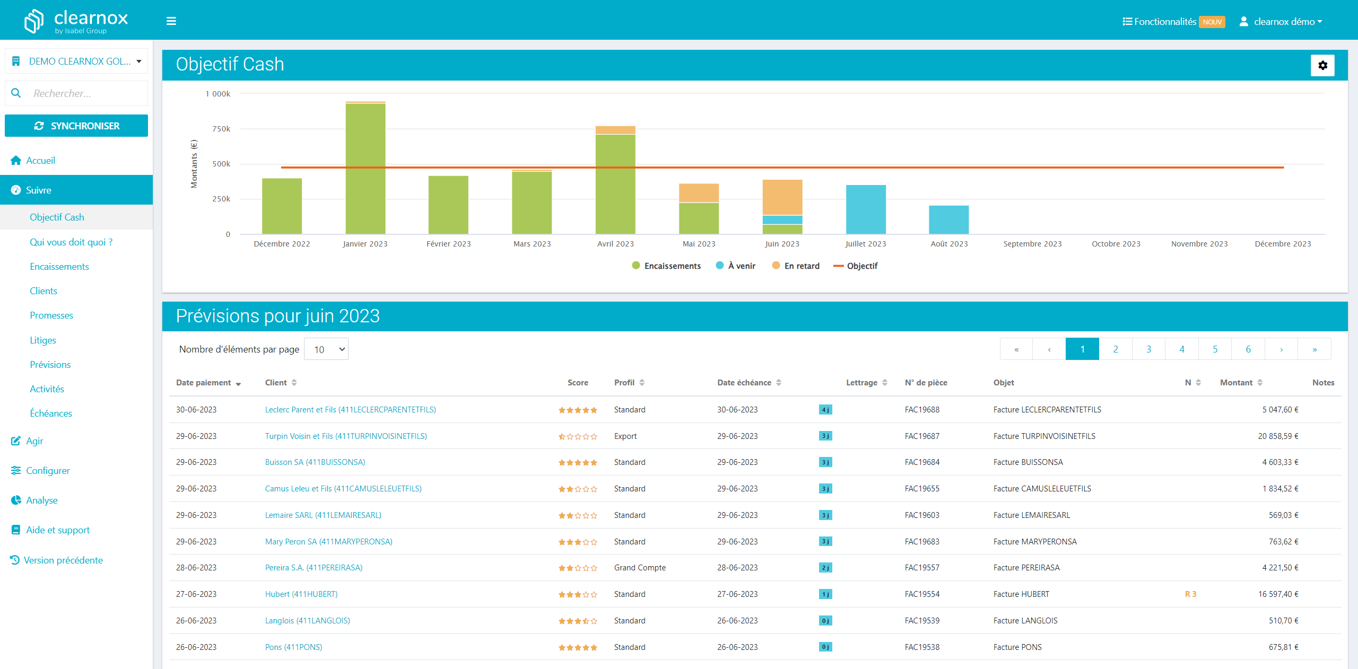Navigate to page 2 of forecasts
Viewport: 1358px width, 669px height.
coord(1116,350)
